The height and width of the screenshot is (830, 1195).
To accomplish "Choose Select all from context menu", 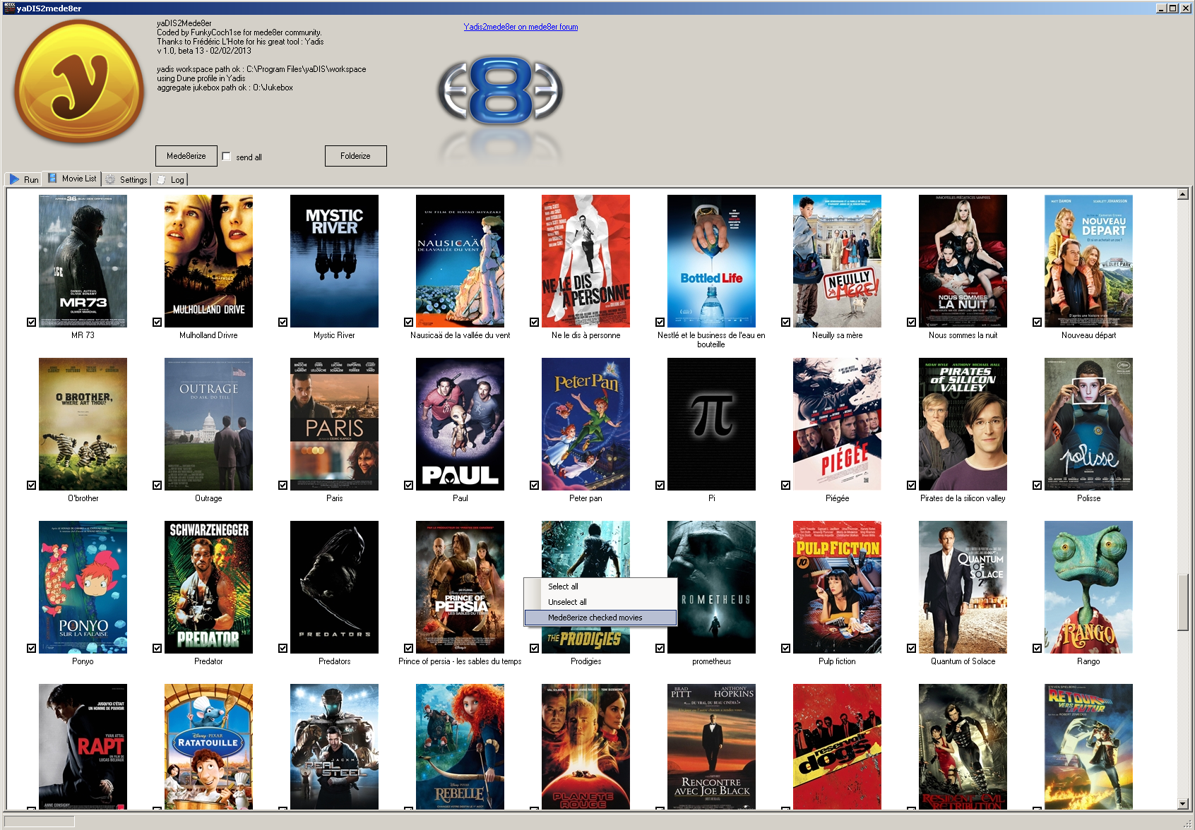I will [x=600, y=587].
